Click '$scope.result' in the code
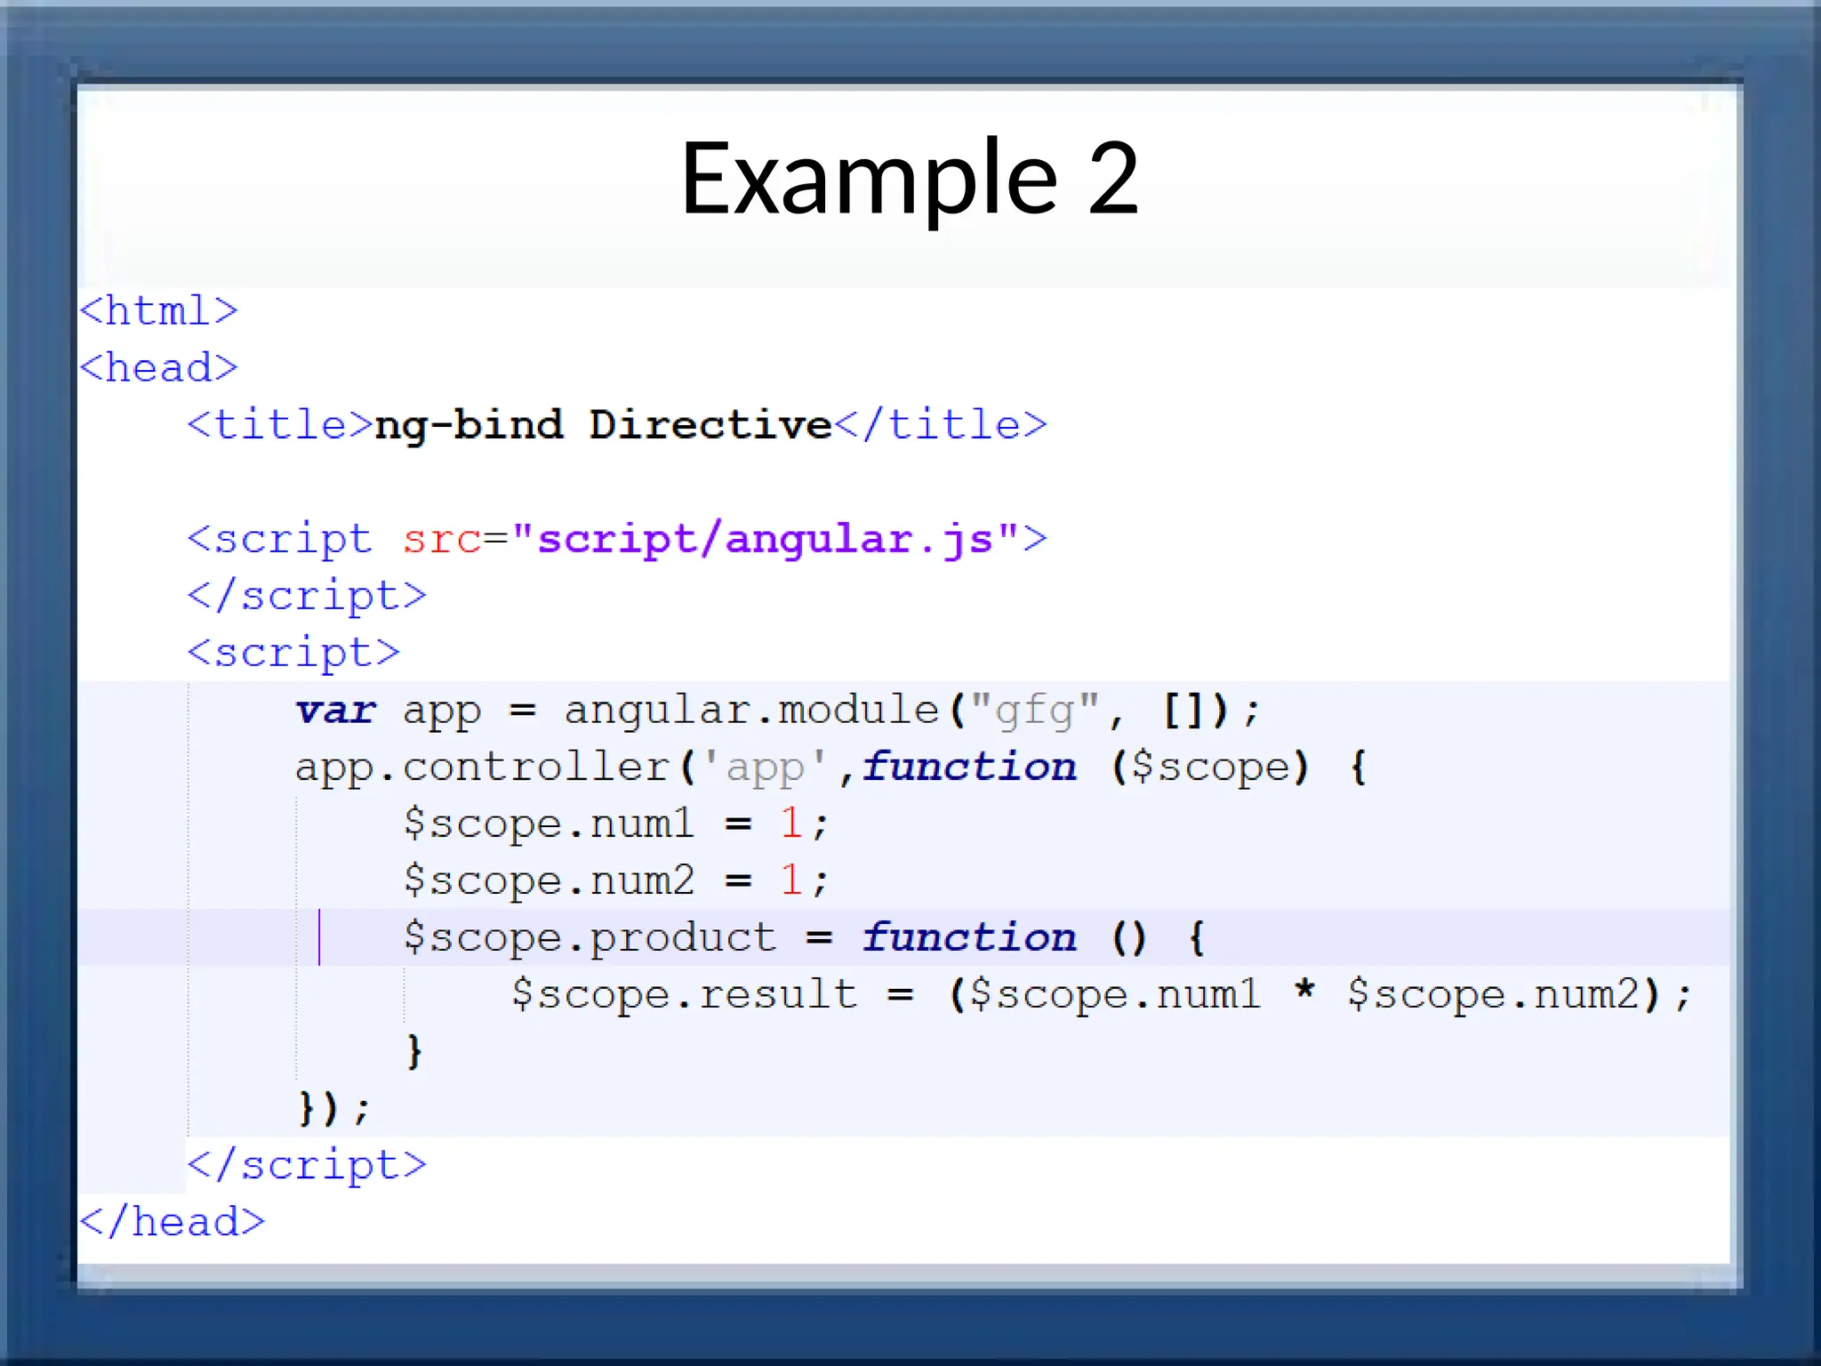1821x1366 pixels. (684, 994)
